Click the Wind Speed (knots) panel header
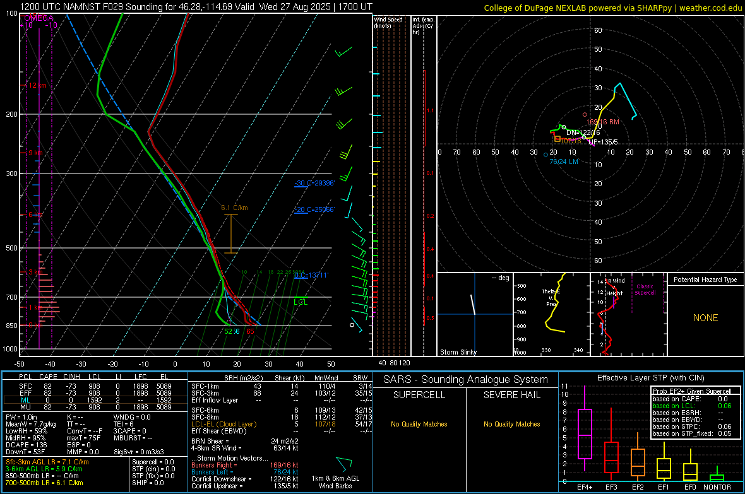745x494 pixels. click(x=388, y=22)
